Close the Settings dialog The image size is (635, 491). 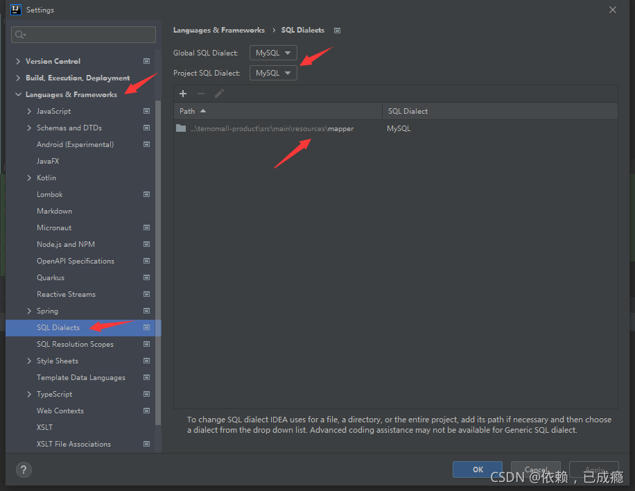[613, 10]
